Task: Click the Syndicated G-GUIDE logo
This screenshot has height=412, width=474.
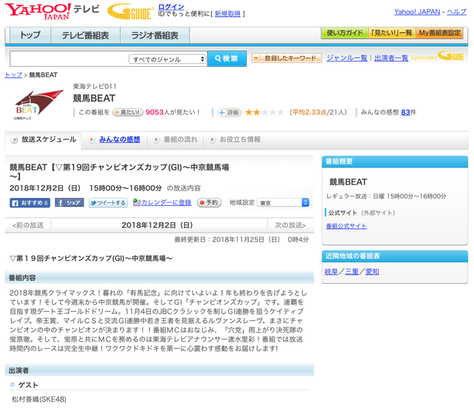Action: (x=437, y=56)
